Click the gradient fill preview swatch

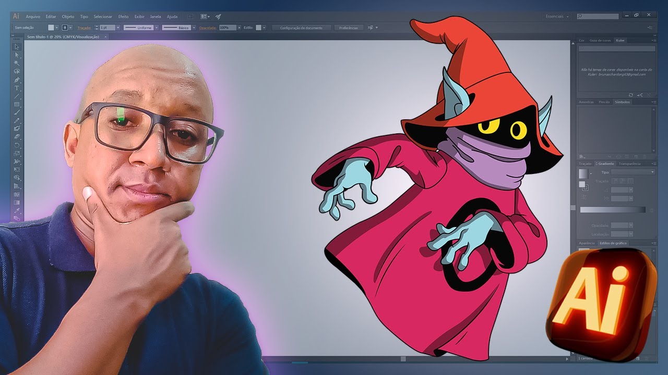tap(583, 173)
